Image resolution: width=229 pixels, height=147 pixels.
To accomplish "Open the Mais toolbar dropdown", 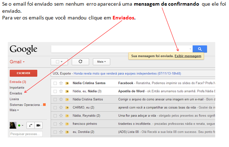I will 101,62.
